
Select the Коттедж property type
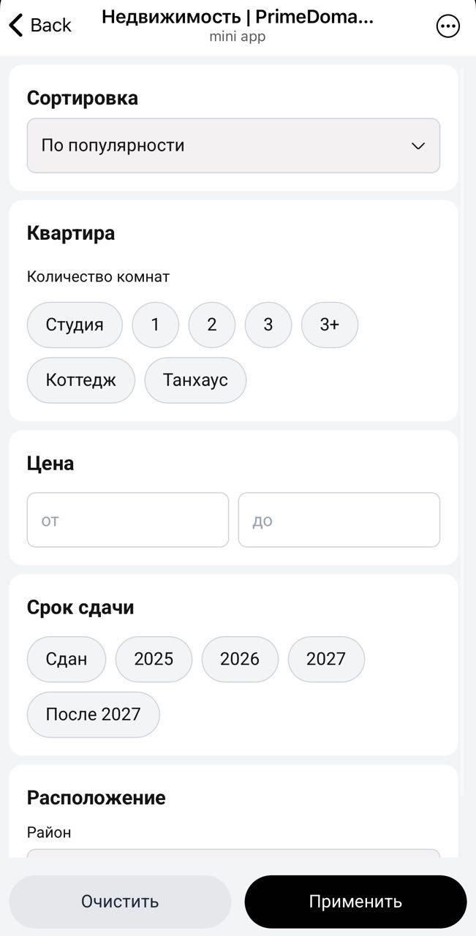click(80, 380)
